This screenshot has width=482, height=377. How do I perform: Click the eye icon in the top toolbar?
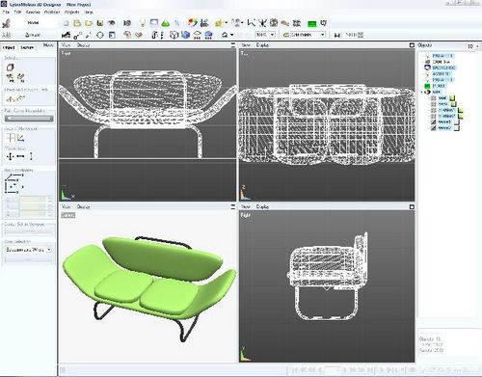[x=112, y=23]
